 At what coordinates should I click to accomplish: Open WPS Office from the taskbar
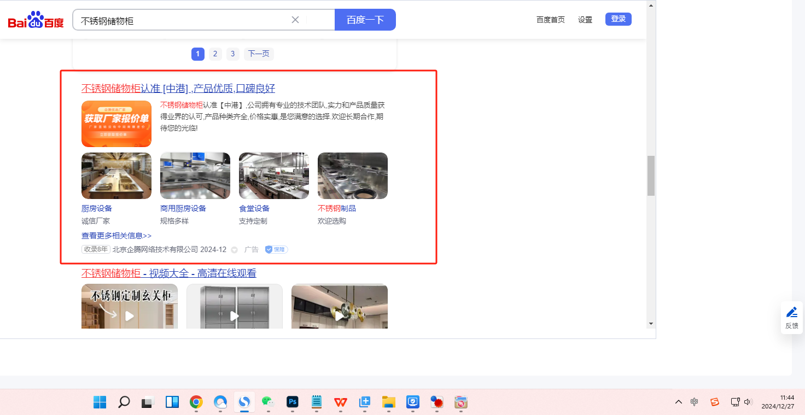[x=341, y=402]
